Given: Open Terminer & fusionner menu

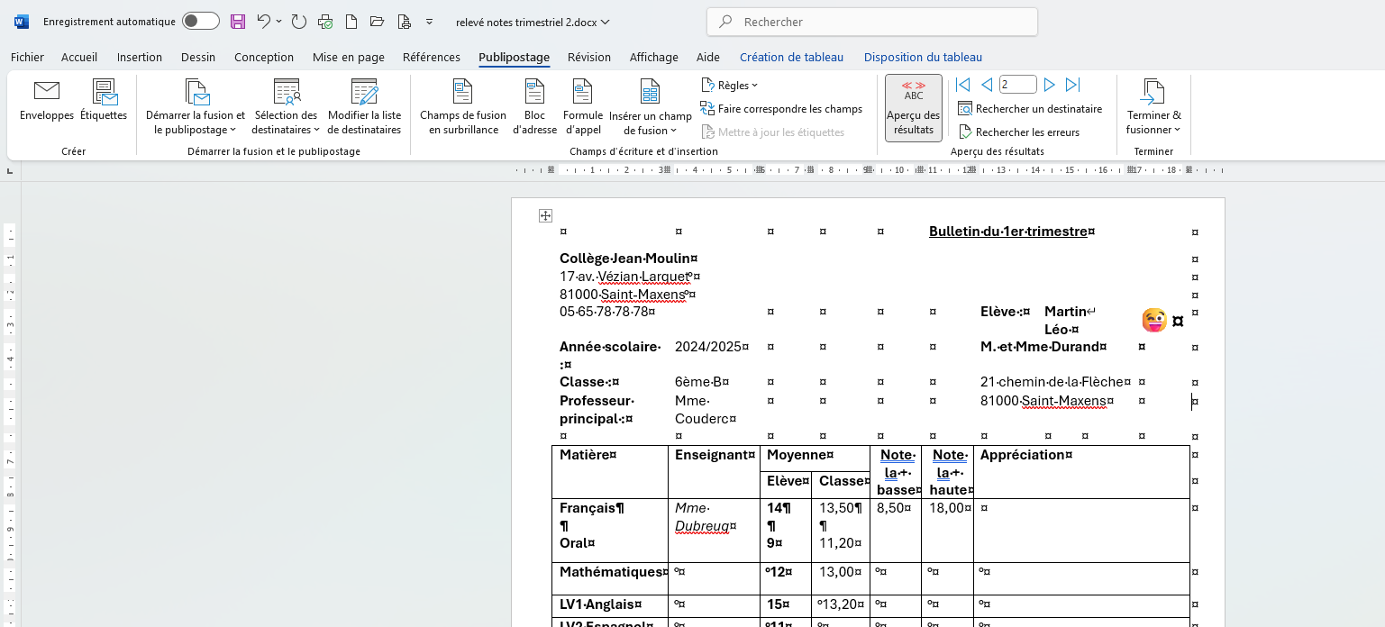Looking at the screenshot, I should (1153, 108).
